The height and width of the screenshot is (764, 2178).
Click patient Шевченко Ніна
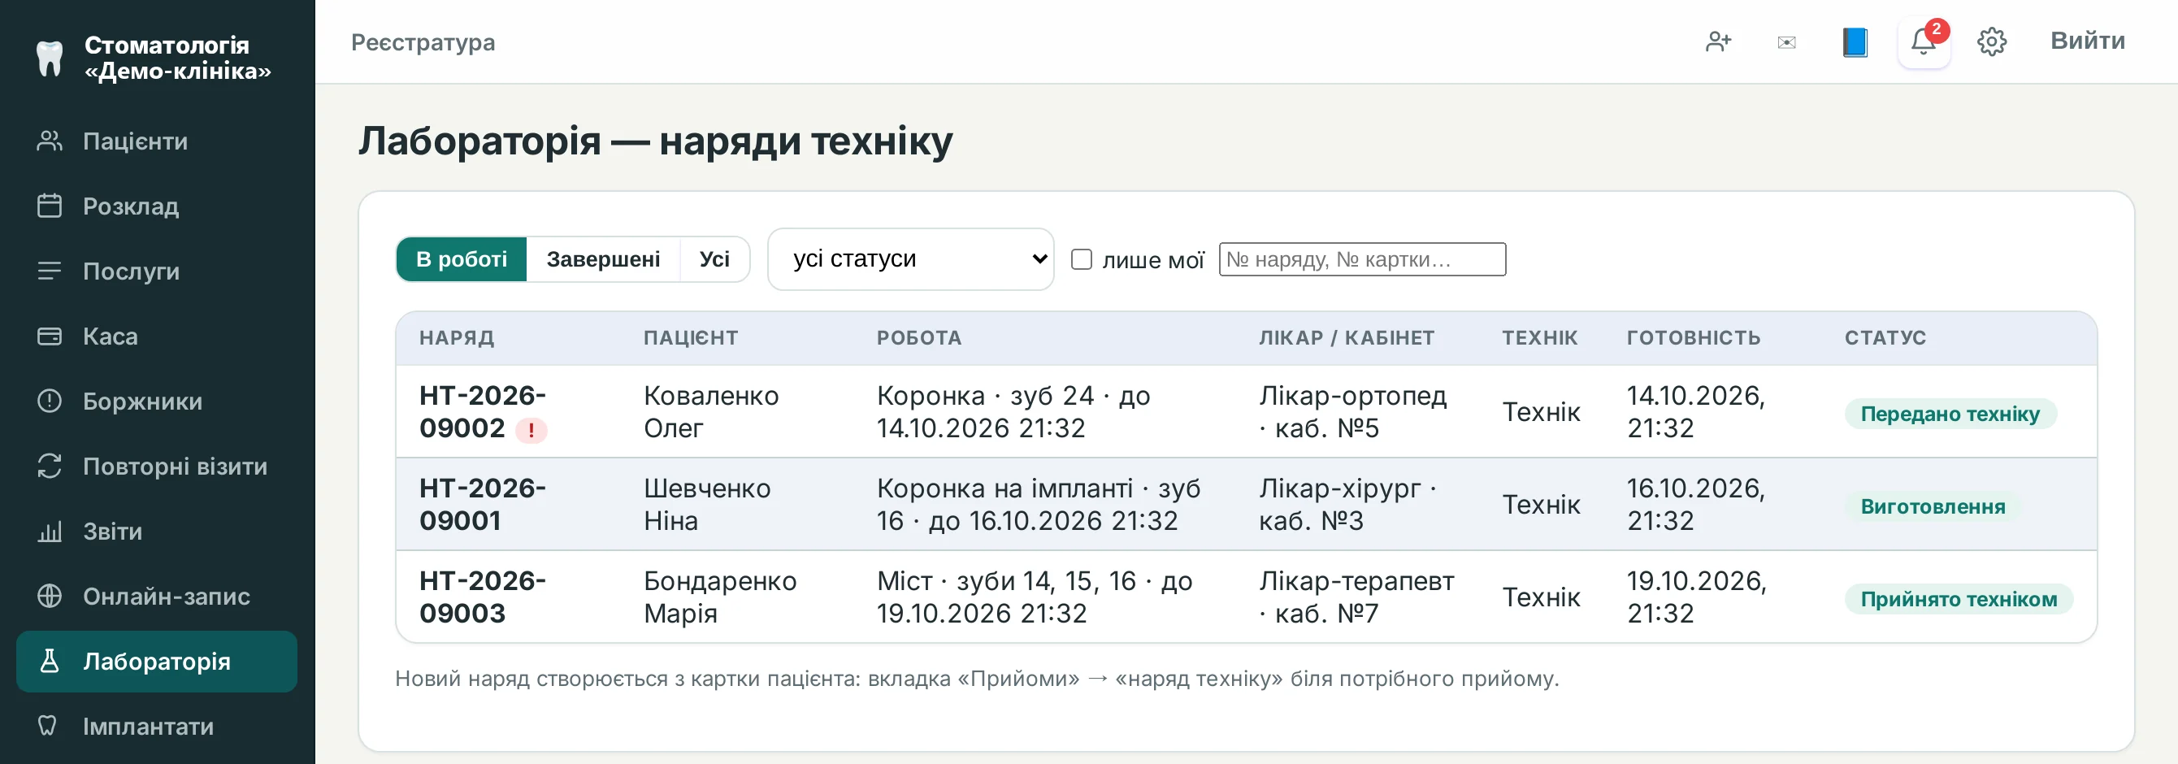coord(707,505)
